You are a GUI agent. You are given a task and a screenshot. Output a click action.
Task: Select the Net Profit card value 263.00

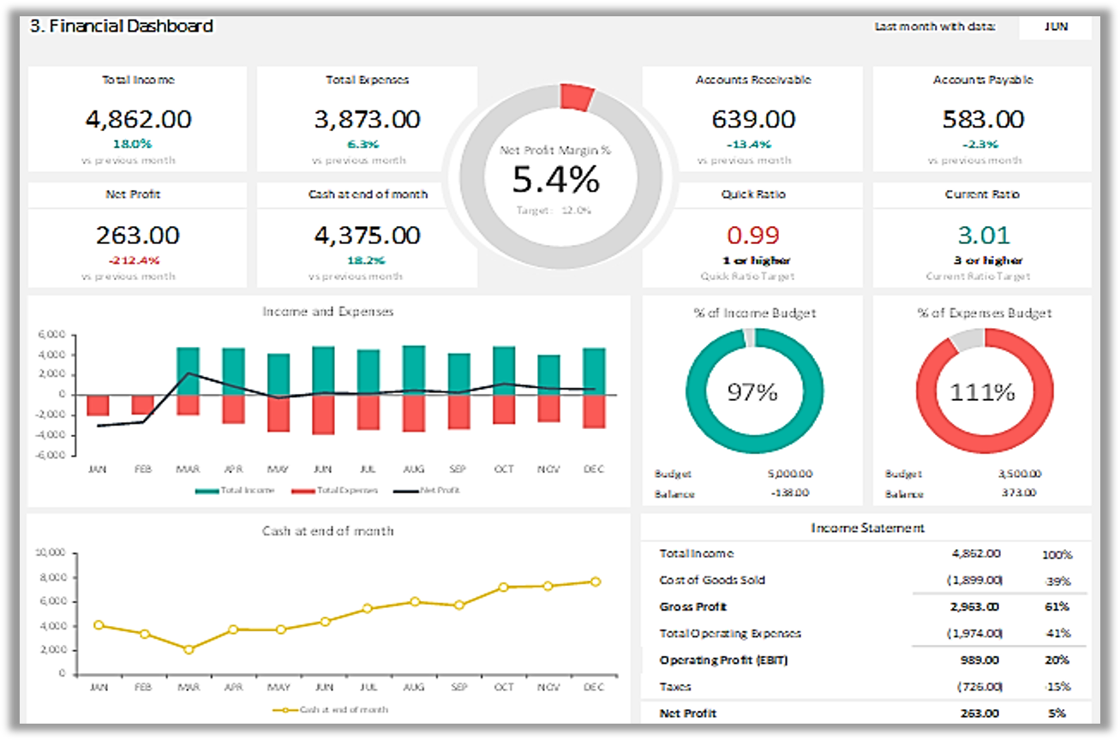138,235
